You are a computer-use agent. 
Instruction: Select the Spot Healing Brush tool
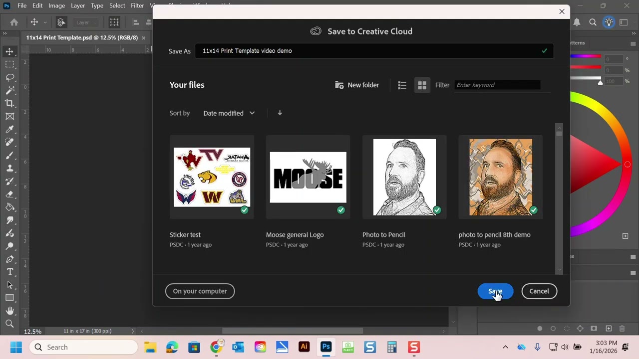click(x=9, y=142)
